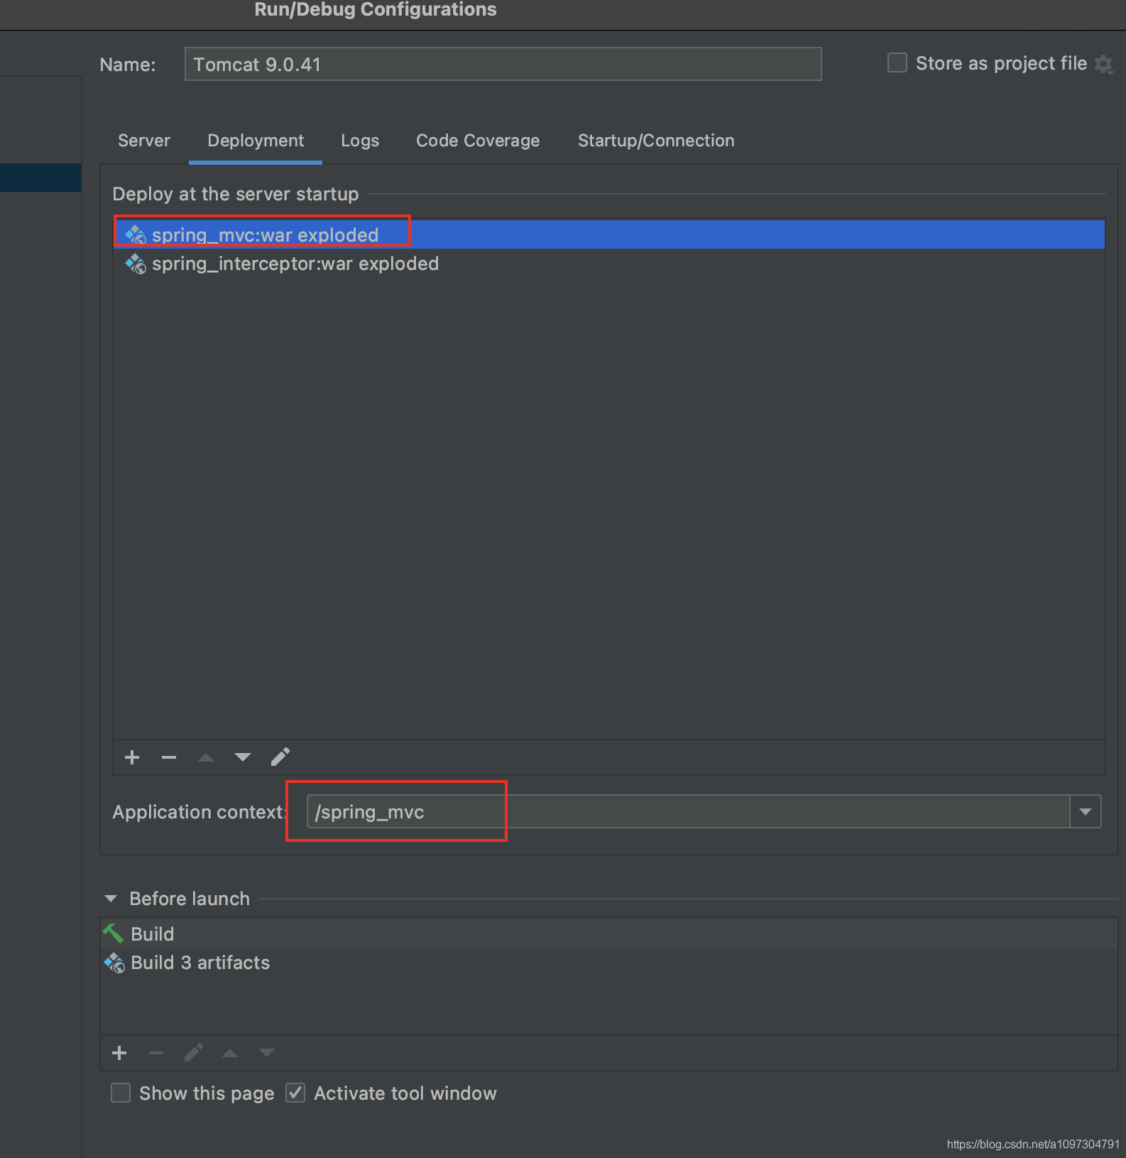
Task: Remove Before launch task minus icon
Action: 156,1053
